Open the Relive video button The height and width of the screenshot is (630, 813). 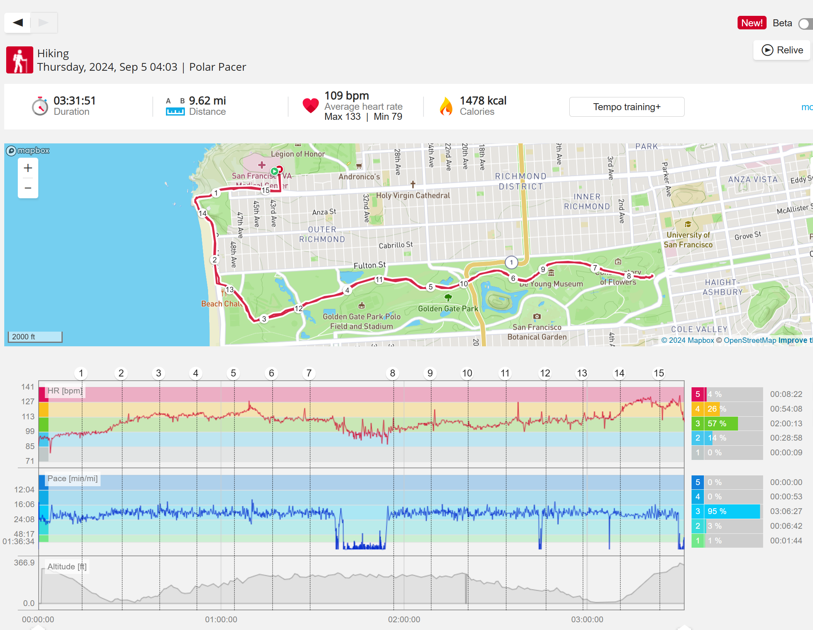click(782, 50)
